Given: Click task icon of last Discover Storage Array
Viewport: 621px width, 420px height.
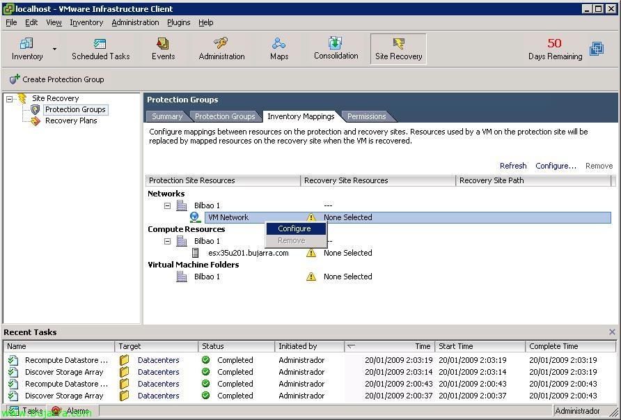Looking at the screenshot, I should pos(13,396).
